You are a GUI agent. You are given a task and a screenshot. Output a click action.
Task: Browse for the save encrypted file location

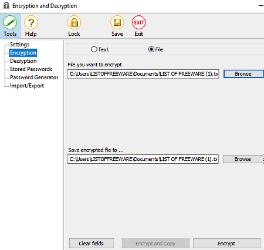pos(243,159)
